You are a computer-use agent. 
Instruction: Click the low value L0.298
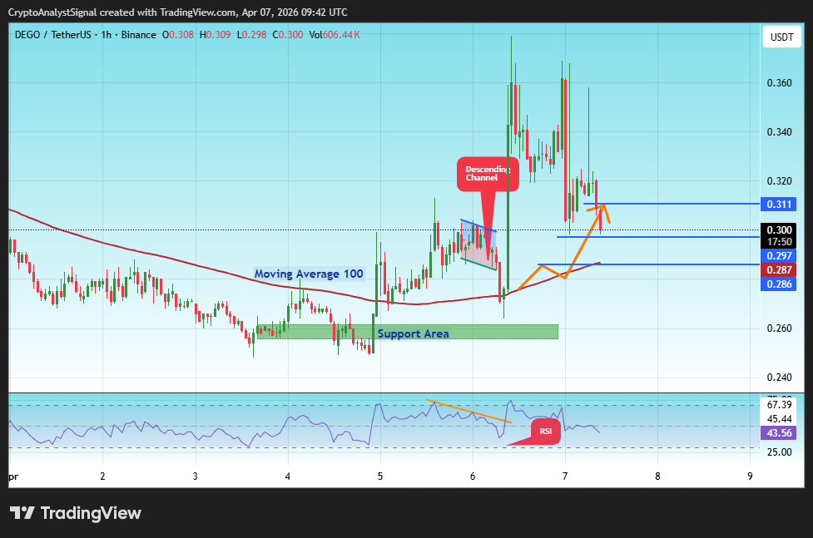[251, 35]
